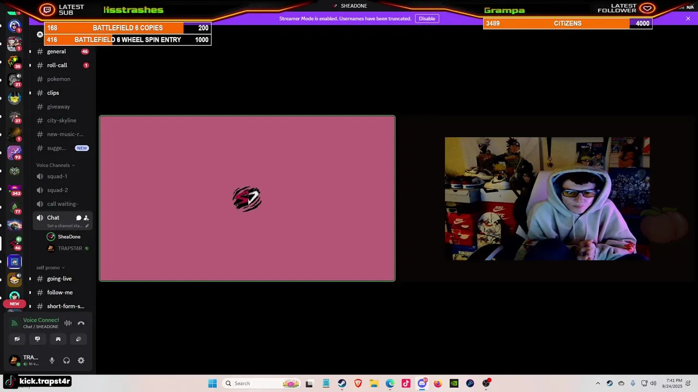Image resolution: width=698 pixels, height=392 pixels.
Task: Open the server with badge 93
Action: click(x=15, y=153)
